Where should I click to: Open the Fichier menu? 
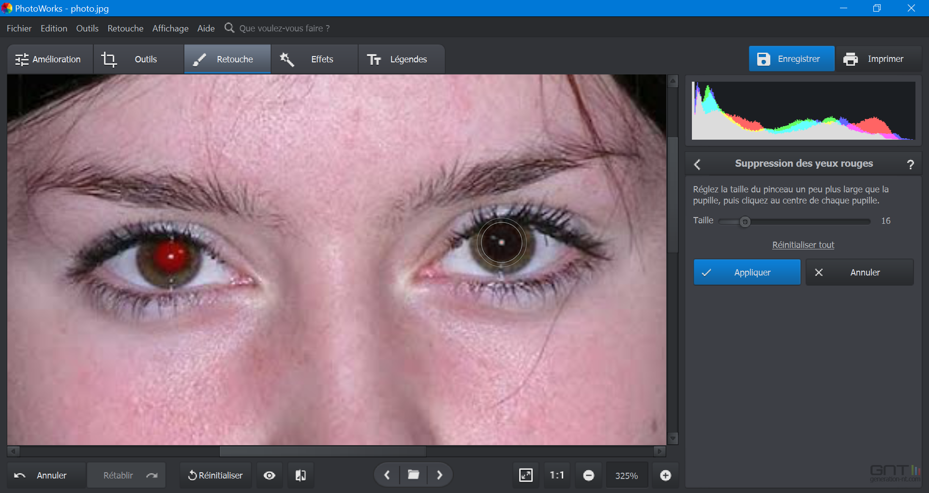coord(19,28)
